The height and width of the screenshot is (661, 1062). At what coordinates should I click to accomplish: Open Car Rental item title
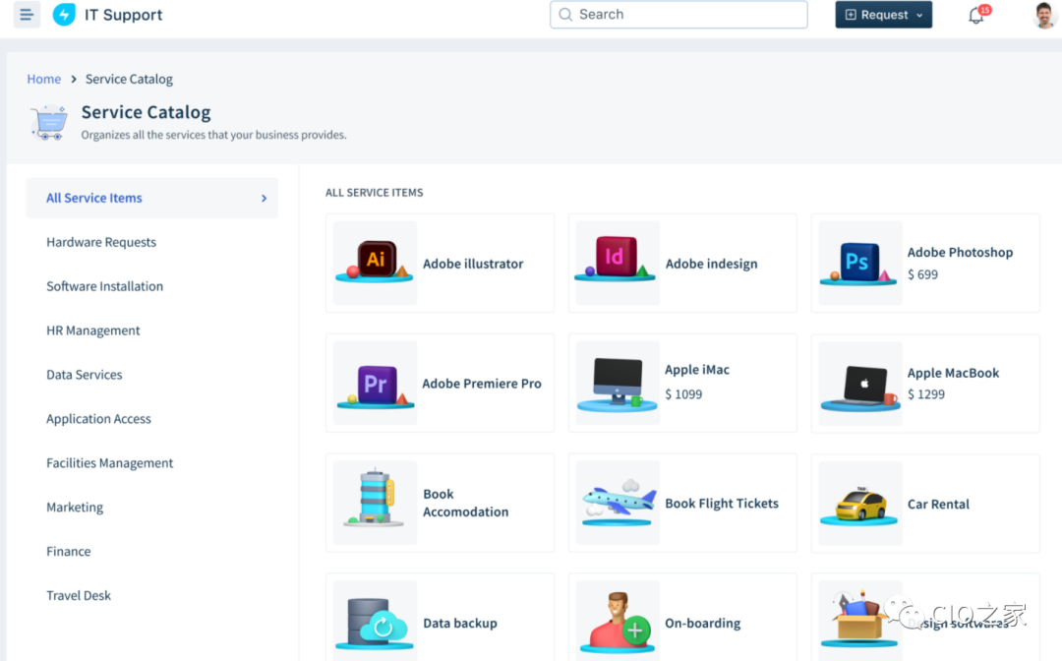tap(938, 504)
